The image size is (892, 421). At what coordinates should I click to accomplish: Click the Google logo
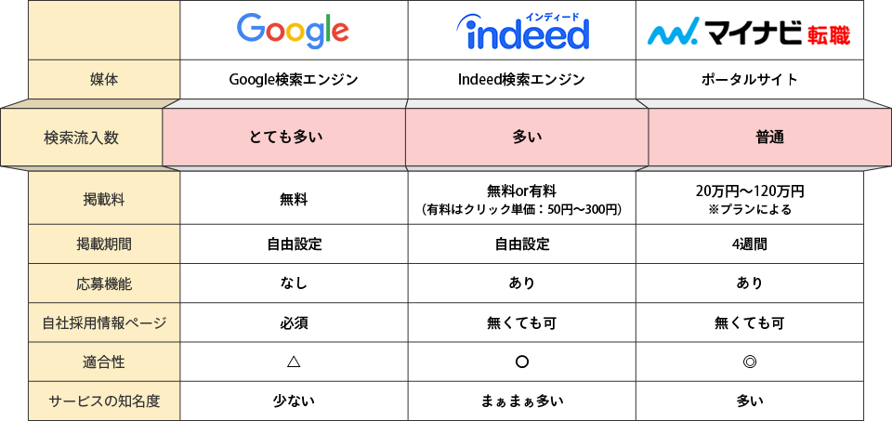point(293,31)
